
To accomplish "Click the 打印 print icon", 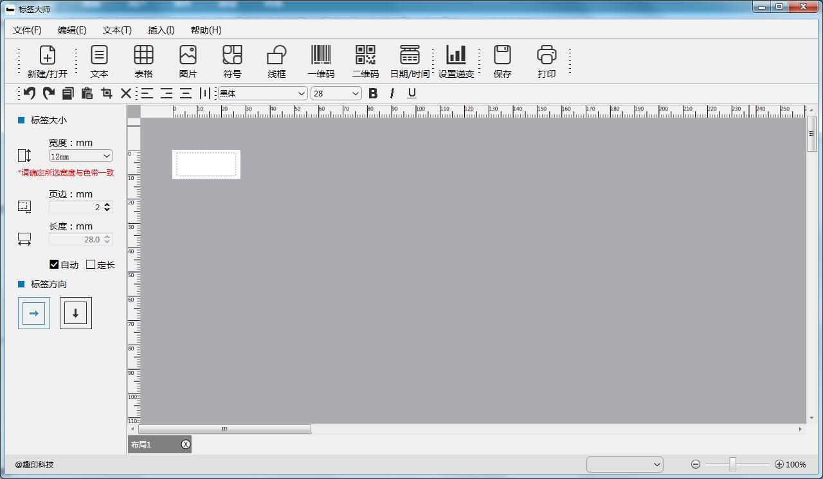I will coord(547,55).
